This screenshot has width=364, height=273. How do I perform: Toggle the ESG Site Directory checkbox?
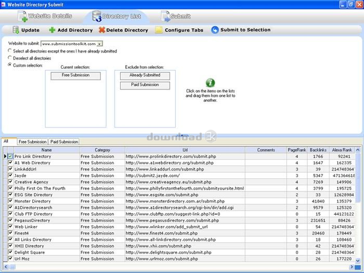[10, 194]
